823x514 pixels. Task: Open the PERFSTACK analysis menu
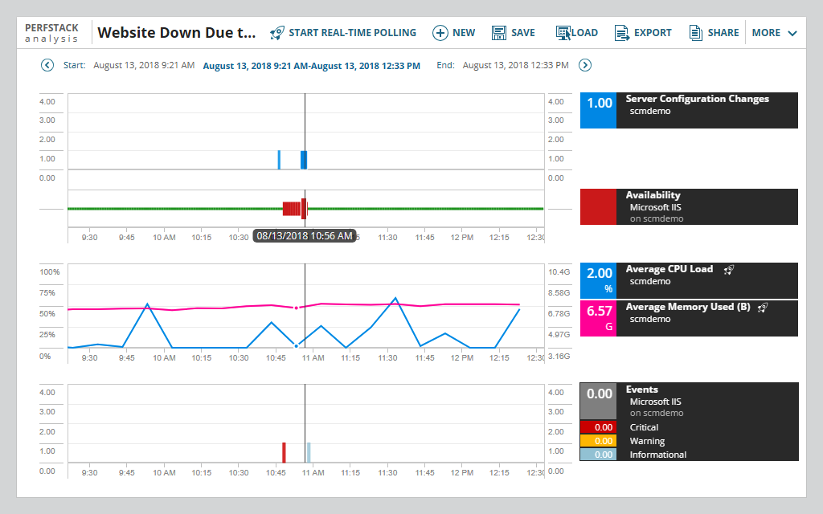pos(51,32)
